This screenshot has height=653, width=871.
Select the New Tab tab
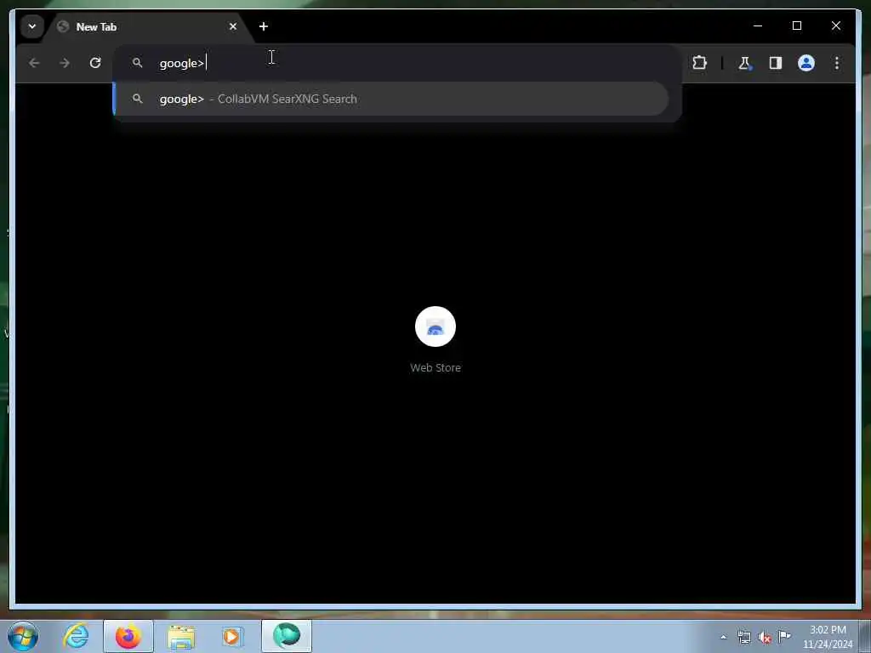(148, 26)
